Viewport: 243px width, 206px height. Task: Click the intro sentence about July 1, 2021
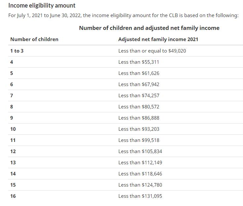coord(123,16)
